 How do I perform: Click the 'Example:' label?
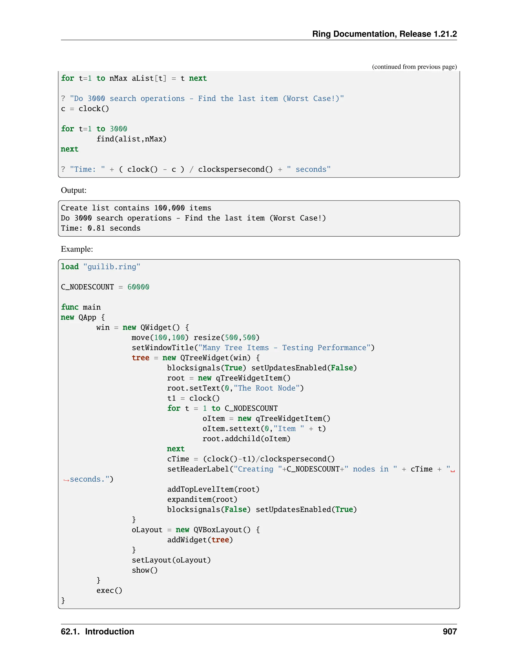tap(77, 249)
